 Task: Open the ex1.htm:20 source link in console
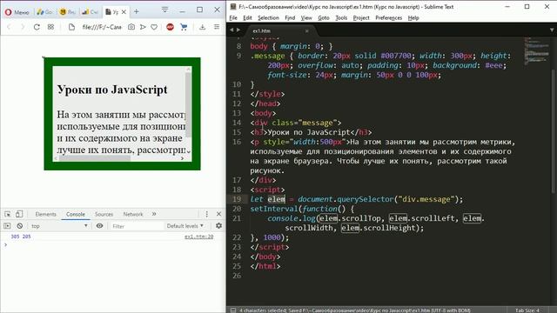tap(199, 236)
